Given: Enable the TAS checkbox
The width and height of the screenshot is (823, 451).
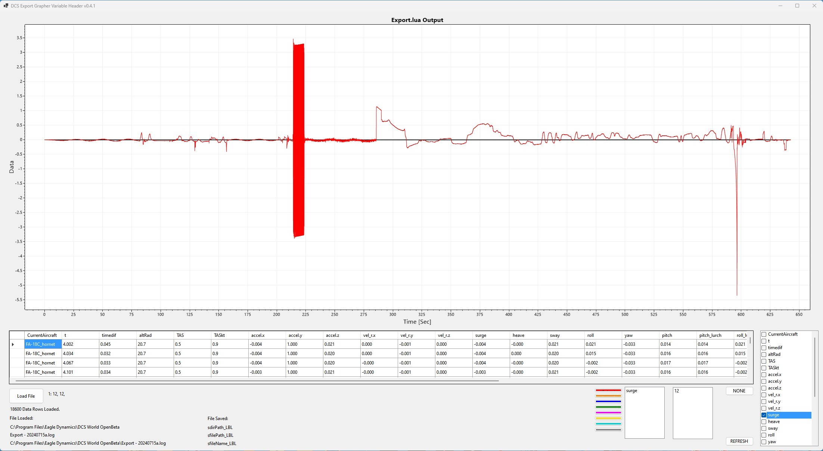Looking at the screenshot, I should click(764, 361).
